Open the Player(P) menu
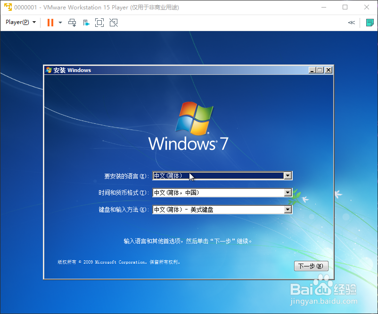Screen dimensions: 378x314 coord(20,22)
